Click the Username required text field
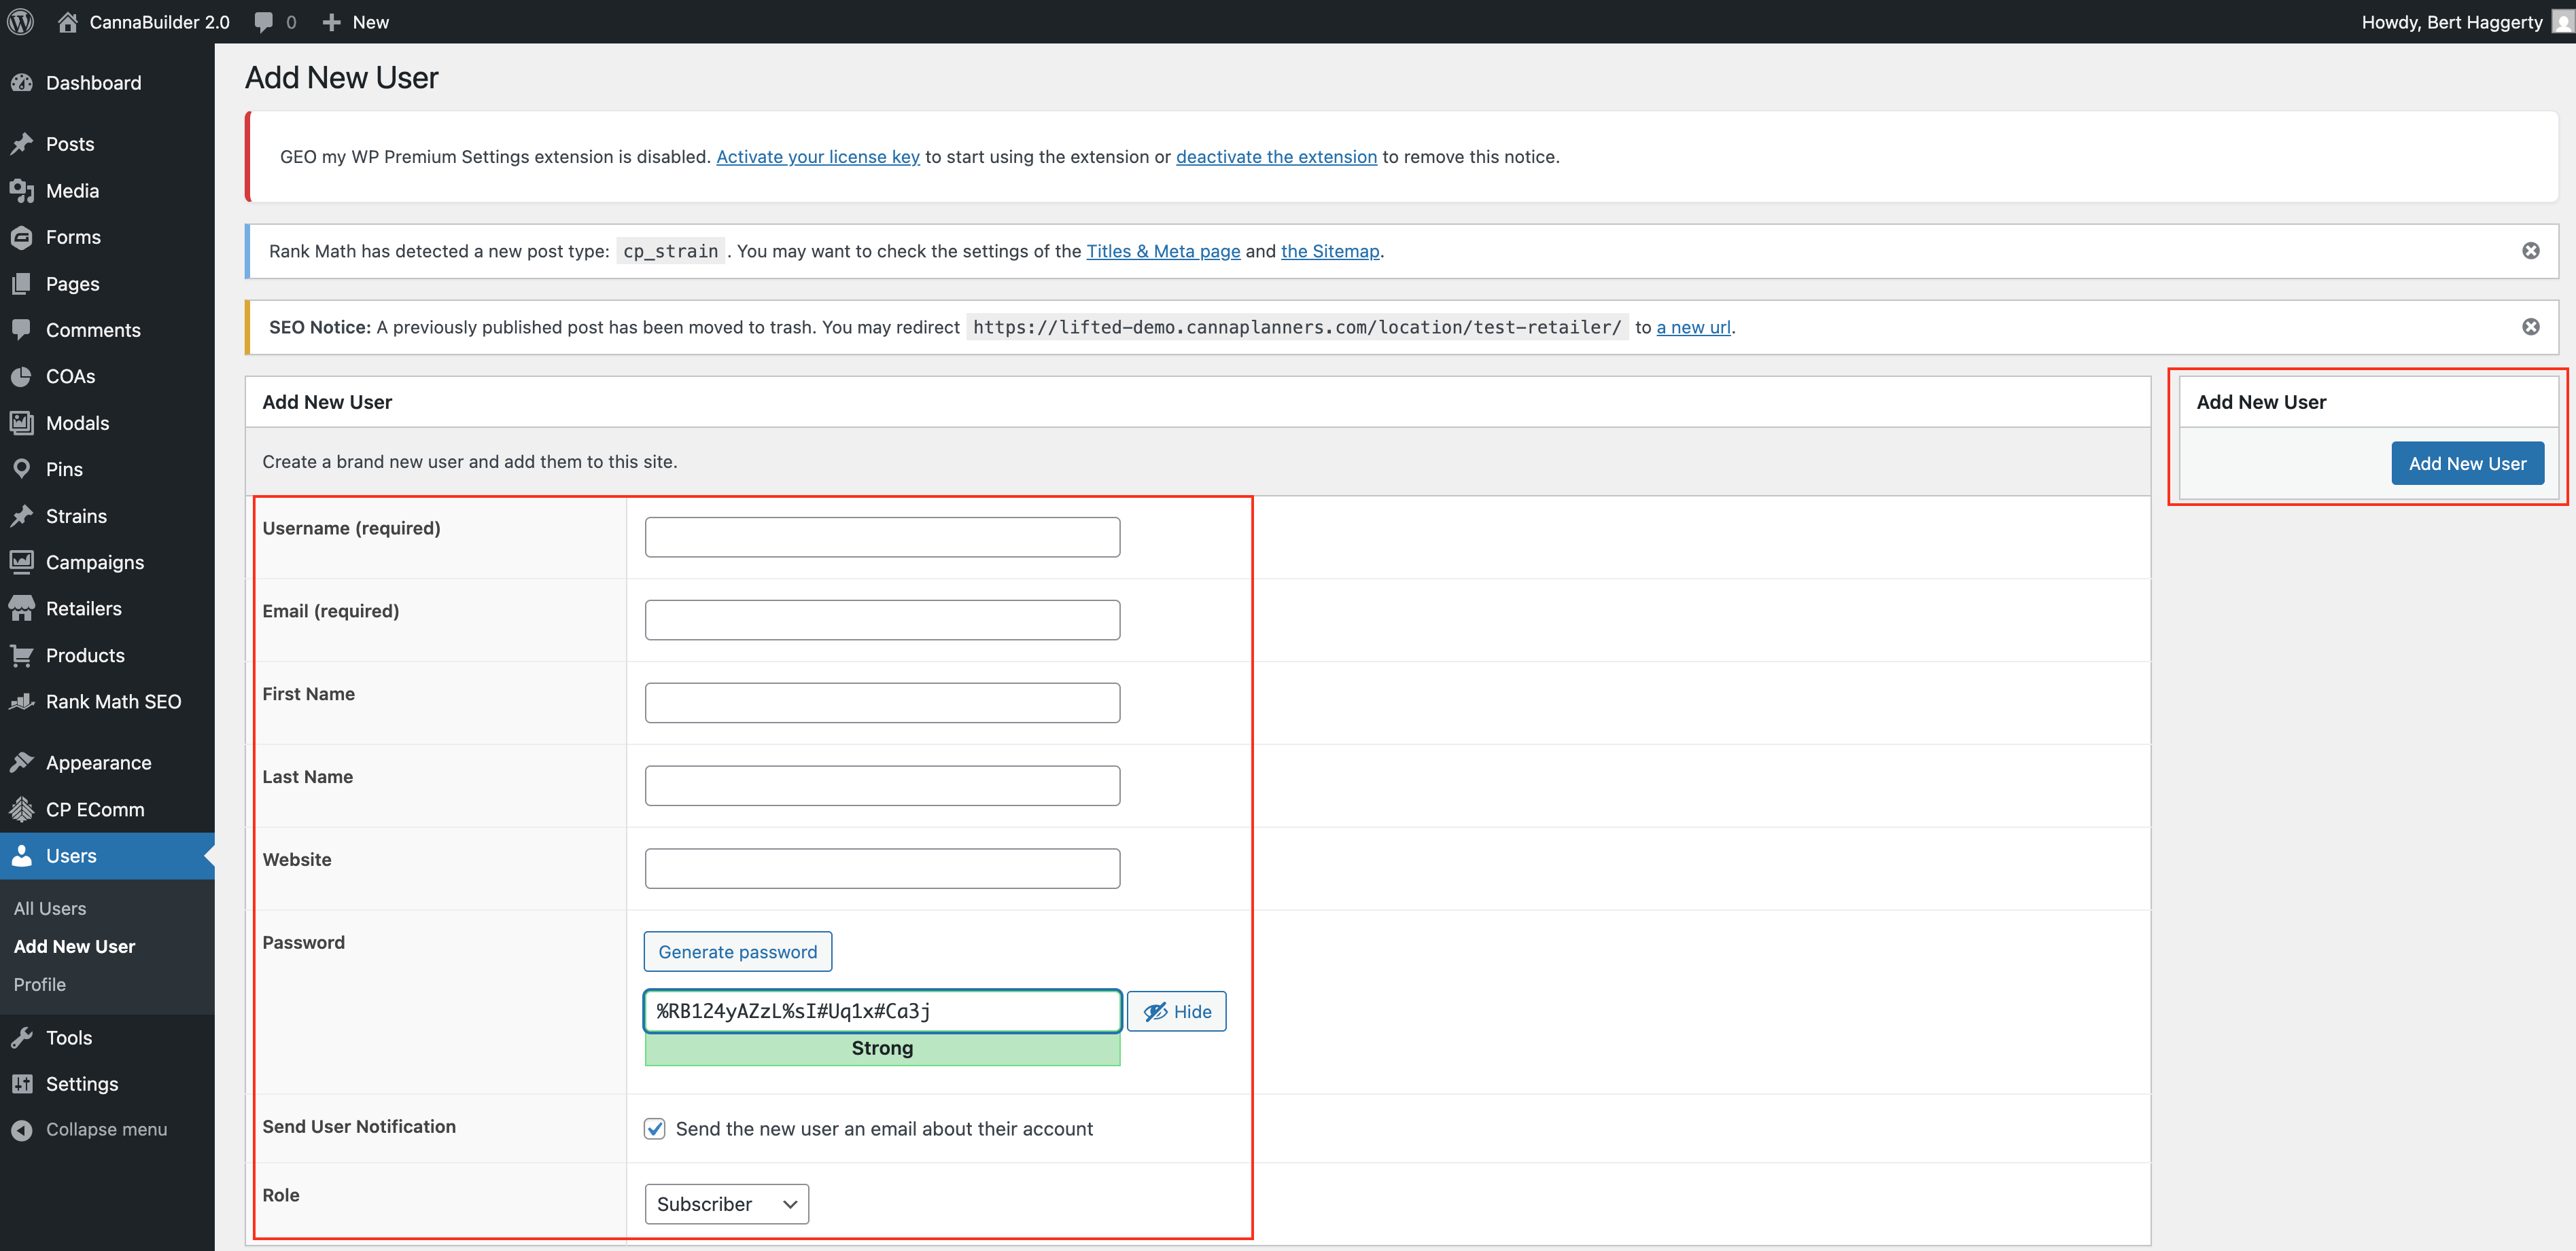The width and height of the screenshot is (2576, 1251). click(x=882, y=538)
